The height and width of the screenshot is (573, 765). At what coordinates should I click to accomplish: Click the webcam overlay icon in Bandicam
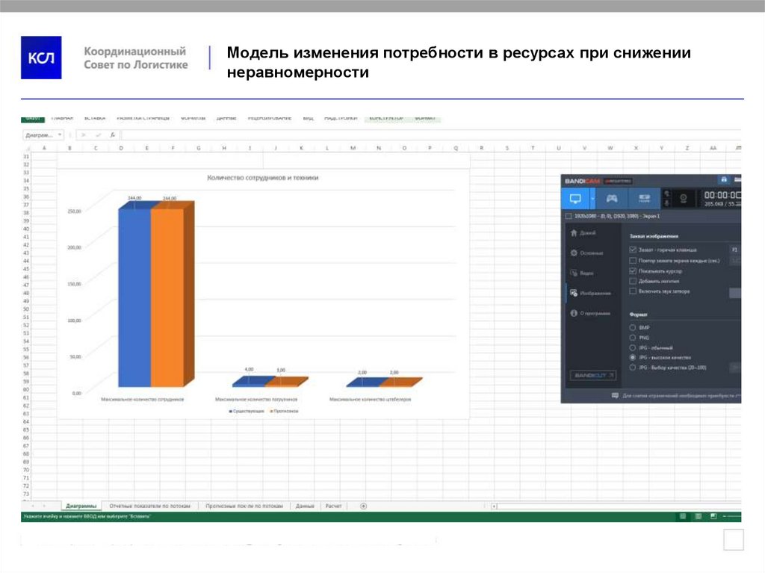682,199
